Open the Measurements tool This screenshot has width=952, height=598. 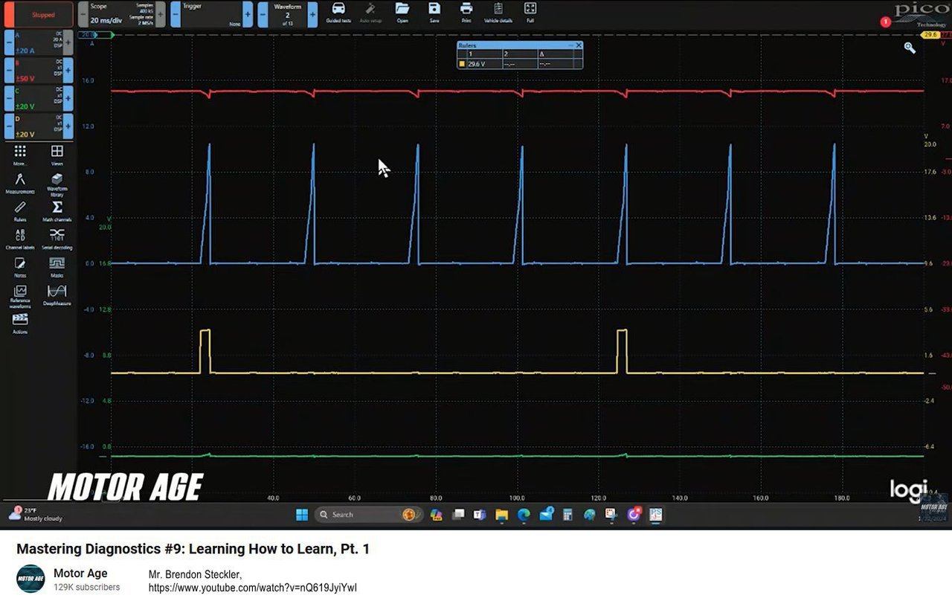click(x=20, y=182)
